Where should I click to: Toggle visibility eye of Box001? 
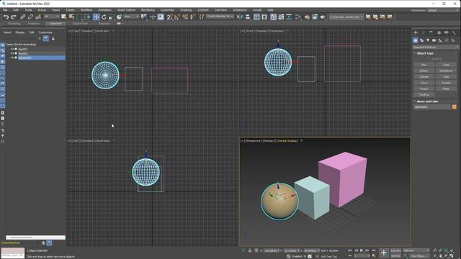(12, 49)
